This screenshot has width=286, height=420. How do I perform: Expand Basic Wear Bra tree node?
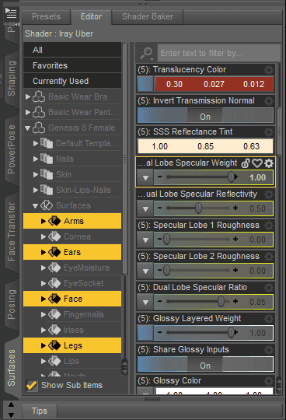tap(28, 96)
